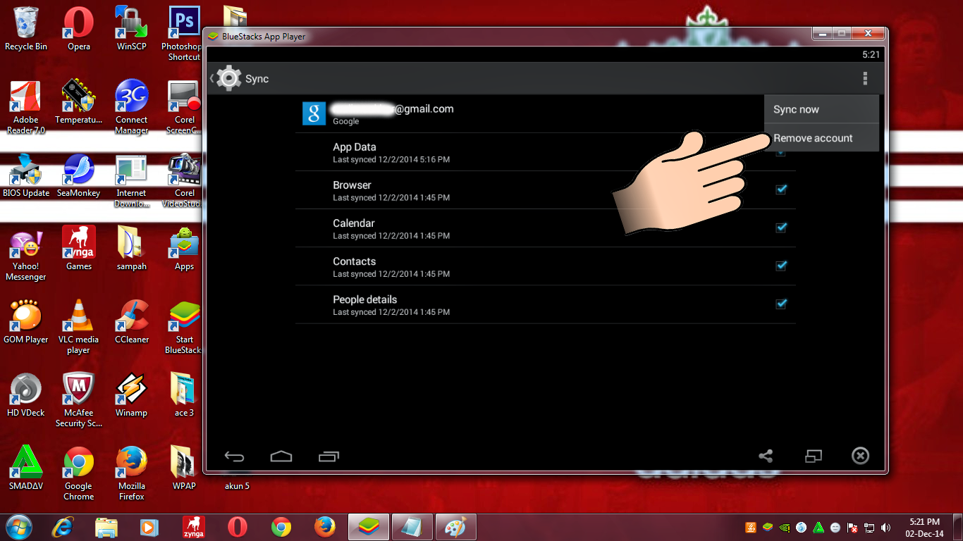963x541 pixels.
Task: Select the Browser sync row label
Action: [352, 185]
